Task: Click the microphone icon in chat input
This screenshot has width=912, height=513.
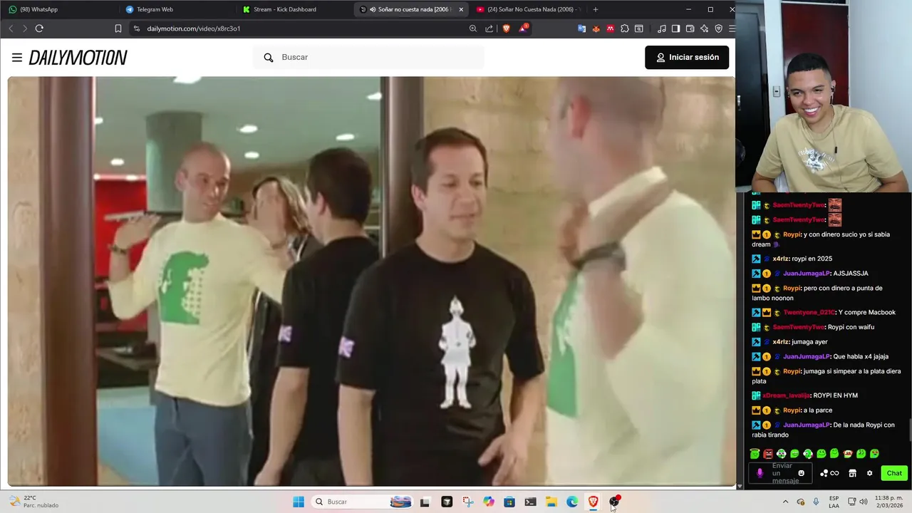Action: 760,473
